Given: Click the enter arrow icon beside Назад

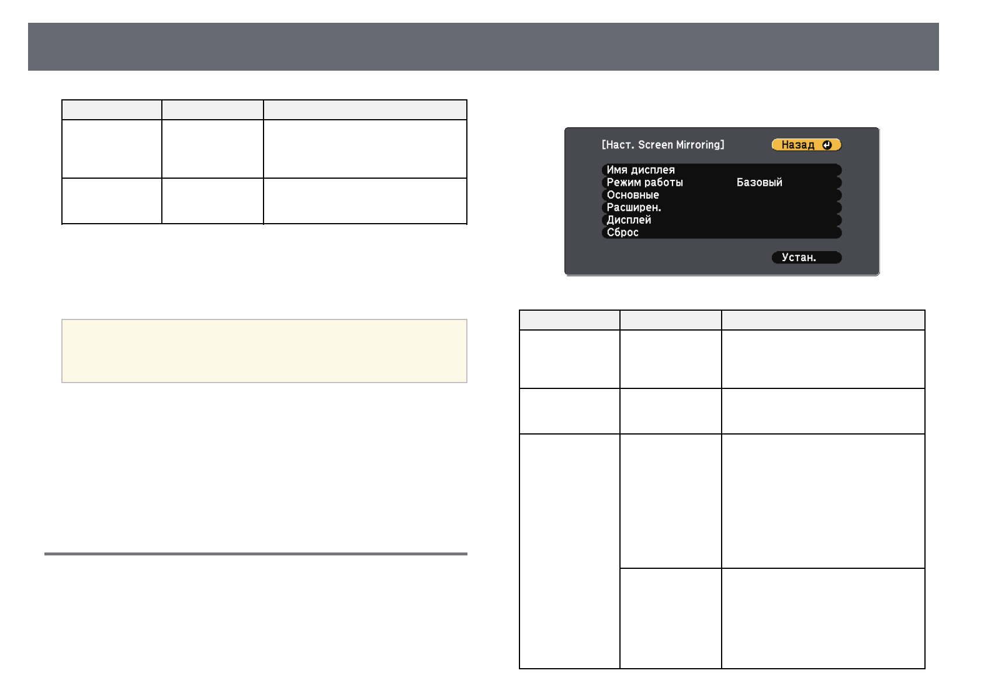Looking at the screenshot, I should 827,145.
